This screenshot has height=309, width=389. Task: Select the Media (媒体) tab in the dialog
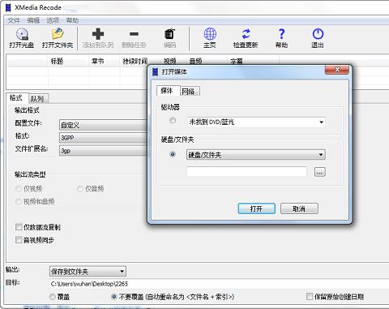(167, 91)
